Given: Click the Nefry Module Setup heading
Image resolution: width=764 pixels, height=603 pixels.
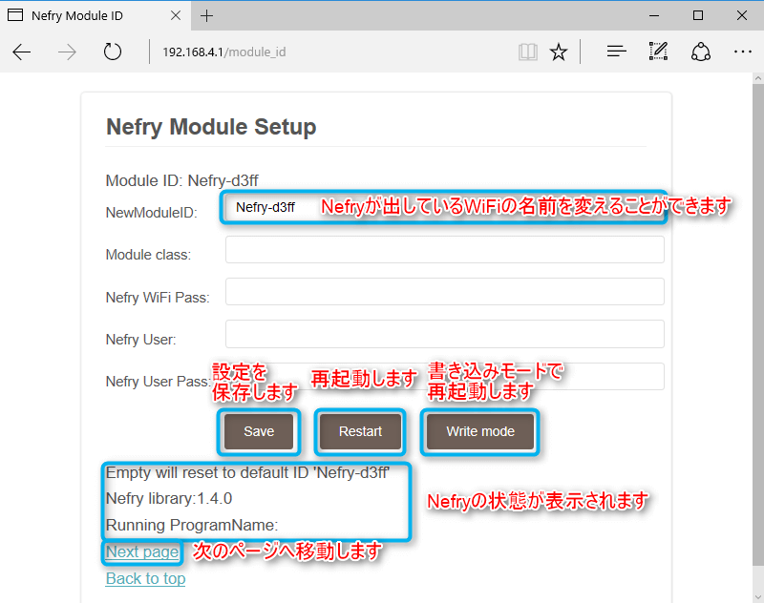Looking at the screenshot, I should (211, 127).
